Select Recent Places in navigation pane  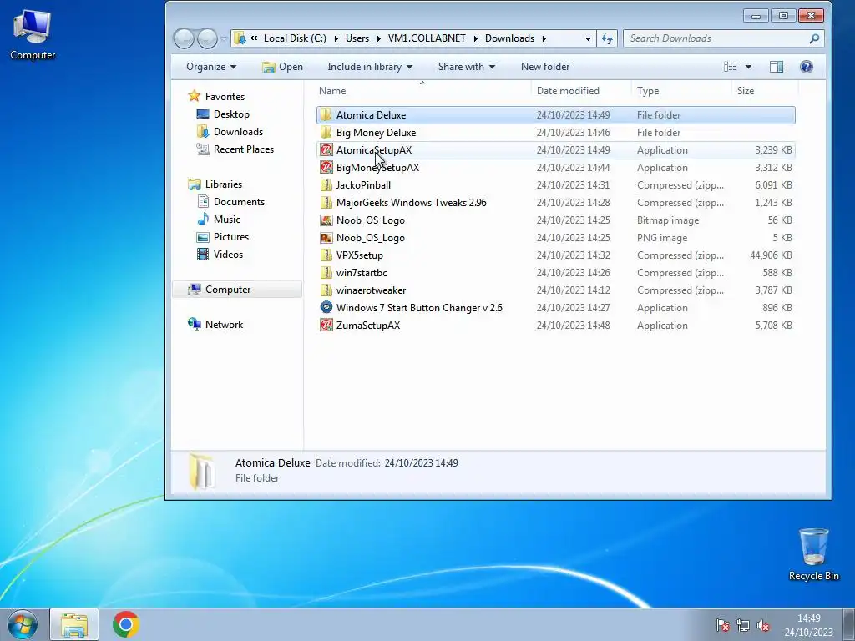[x=243, y=149]
